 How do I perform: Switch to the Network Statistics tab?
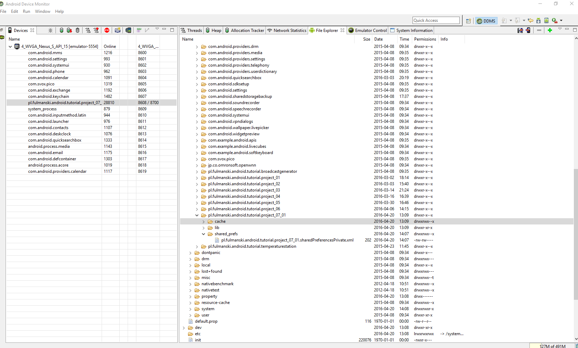[287, 31]
